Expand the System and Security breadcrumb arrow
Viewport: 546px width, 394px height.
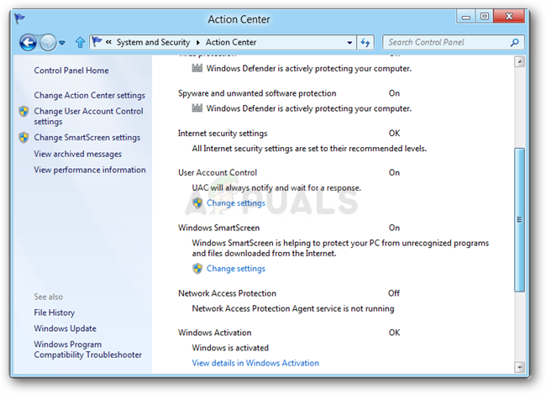coord(197,43)
